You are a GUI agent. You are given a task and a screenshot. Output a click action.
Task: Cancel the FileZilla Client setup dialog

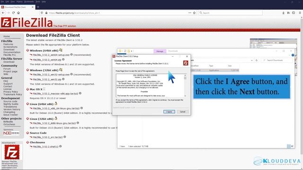click(182, 111)
